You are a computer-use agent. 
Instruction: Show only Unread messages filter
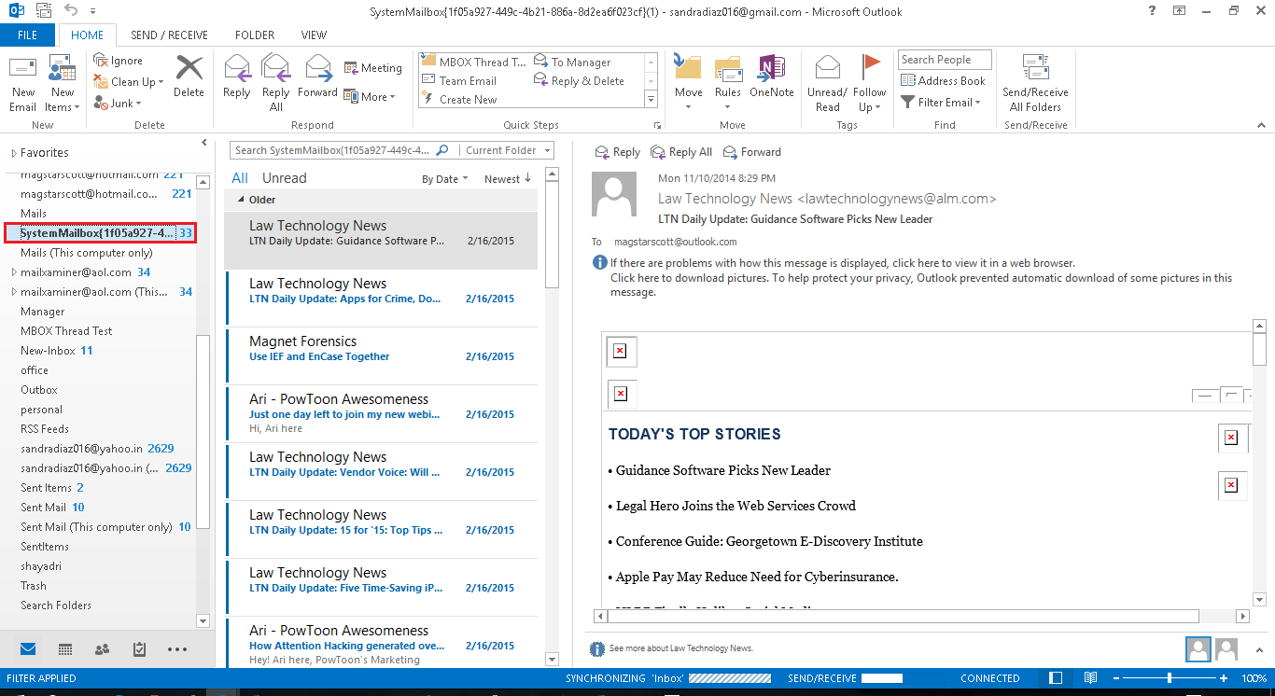[x=285, y=178]
